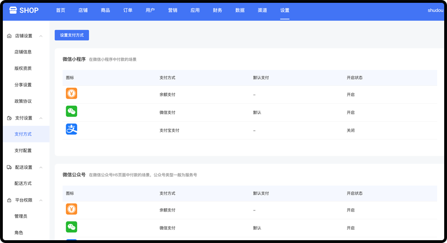Click the store settings house icon
Viewport: 447px width, 243px height.
click(x=9, y=36)
